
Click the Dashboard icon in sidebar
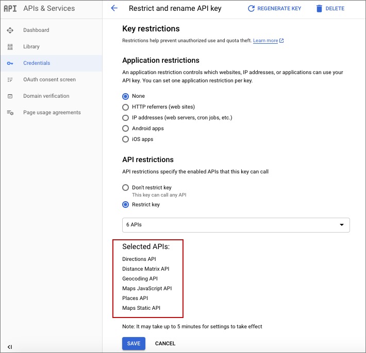point(10,30)
